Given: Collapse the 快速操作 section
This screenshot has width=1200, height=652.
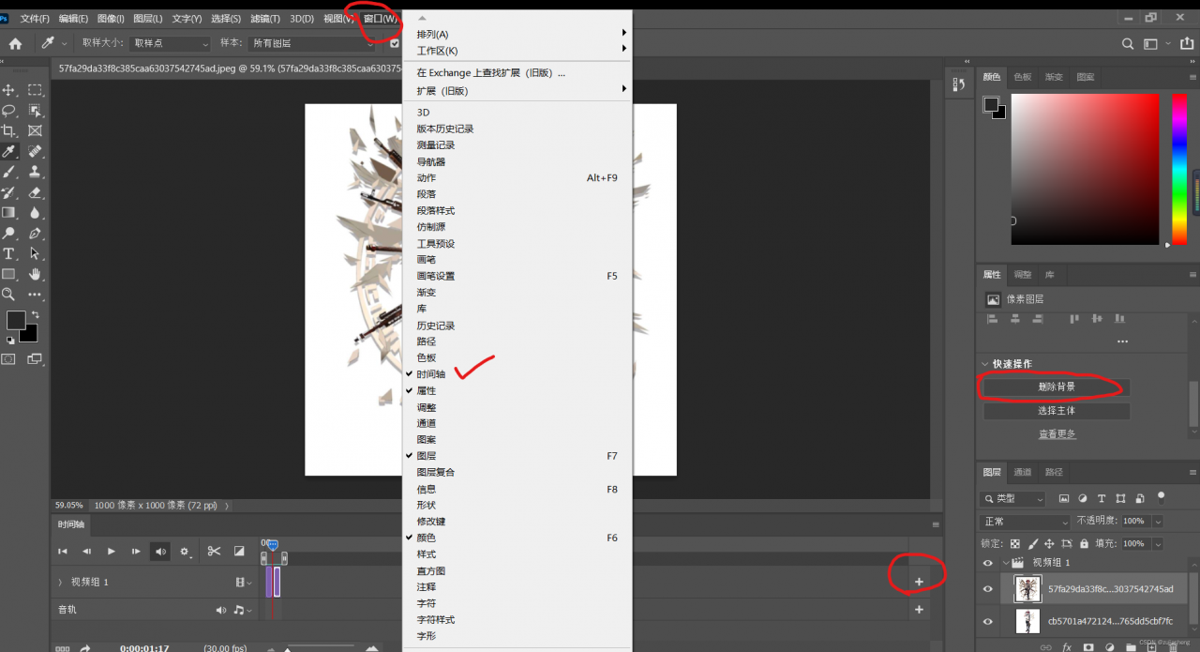Looking at the screenshot, I should click(x=984, y=364).
